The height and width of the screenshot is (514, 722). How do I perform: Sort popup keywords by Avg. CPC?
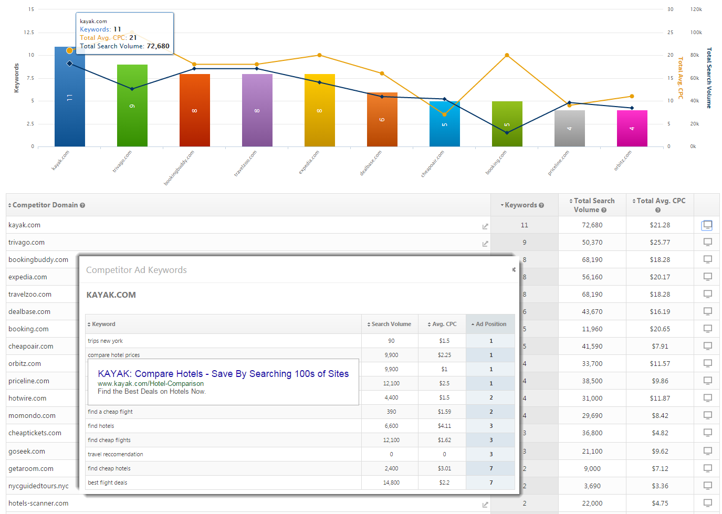coord(443,324)
